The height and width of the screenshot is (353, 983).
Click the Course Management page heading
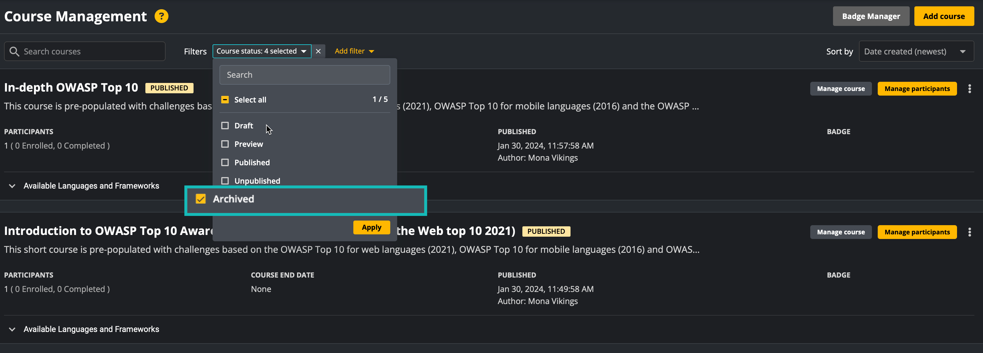coord(76,16)
